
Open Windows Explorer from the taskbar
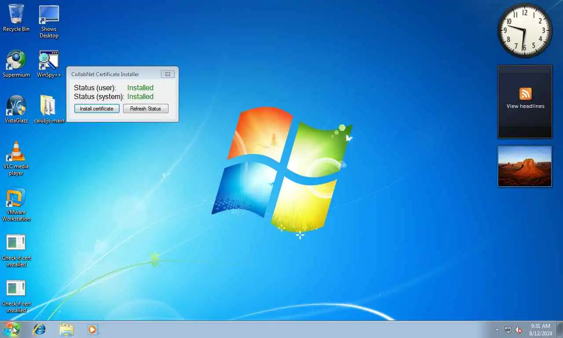pos(66,329)
